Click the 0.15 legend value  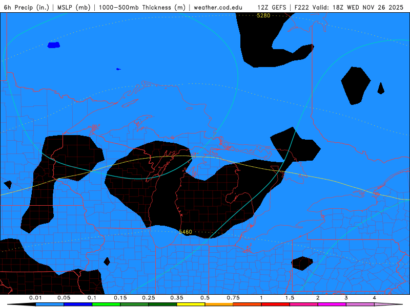tap(120, 298)
